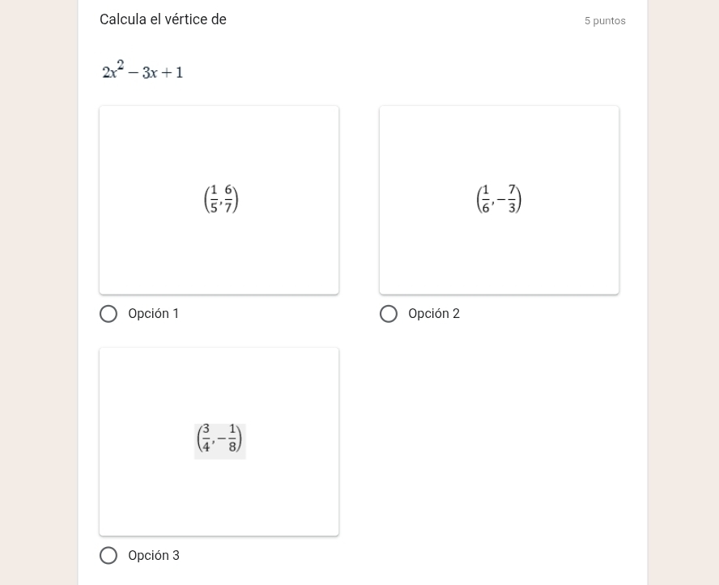The width and height of the screenshot is (719, 585).
Task: Click the fraction 3/4 in the third image
Action: [x=206, y=438]
